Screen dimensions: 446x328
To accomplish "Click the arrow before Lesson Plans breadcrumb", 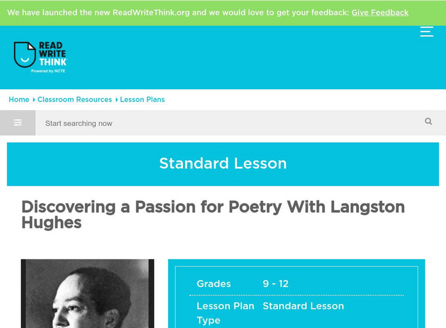I will click(117, 100).
